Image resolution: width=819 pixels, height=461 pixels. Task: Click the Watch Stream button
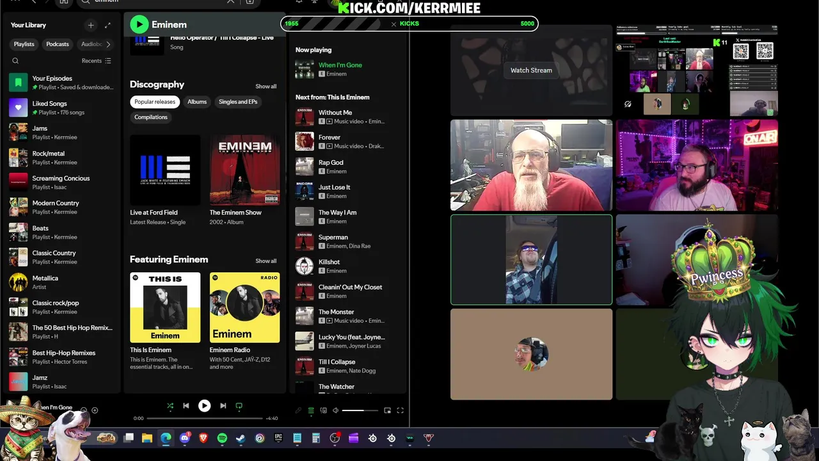531,70
